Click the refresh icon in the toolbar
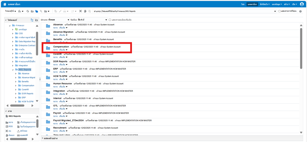The height and width of the screenshot is (142, 307). (x=28, y=11)
